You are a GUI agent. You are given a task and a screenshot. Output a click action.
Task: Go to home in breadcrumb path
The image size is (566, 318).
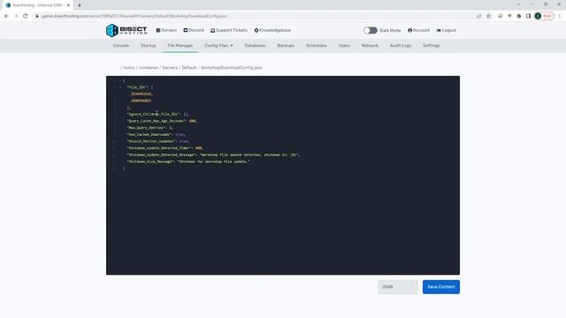(x=129, y=67)
